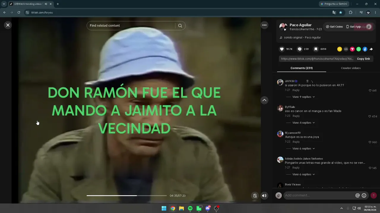
Task: Open JAVICH's commenter avatar
Action: (280, 82)
